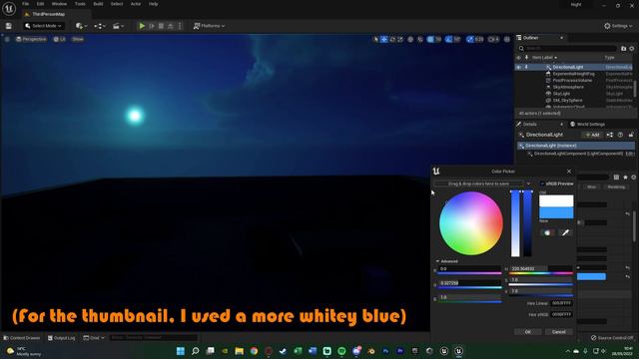Open the Blueprints toolbar dropdown
The image size is (639, 359).
pyautogui.click(x=100, y=26)
